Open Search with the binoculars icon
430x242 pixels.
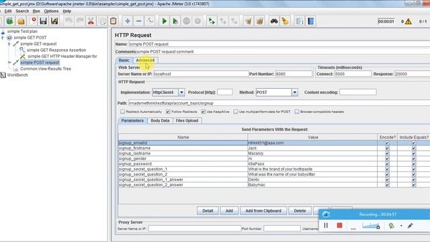(273, 21)
